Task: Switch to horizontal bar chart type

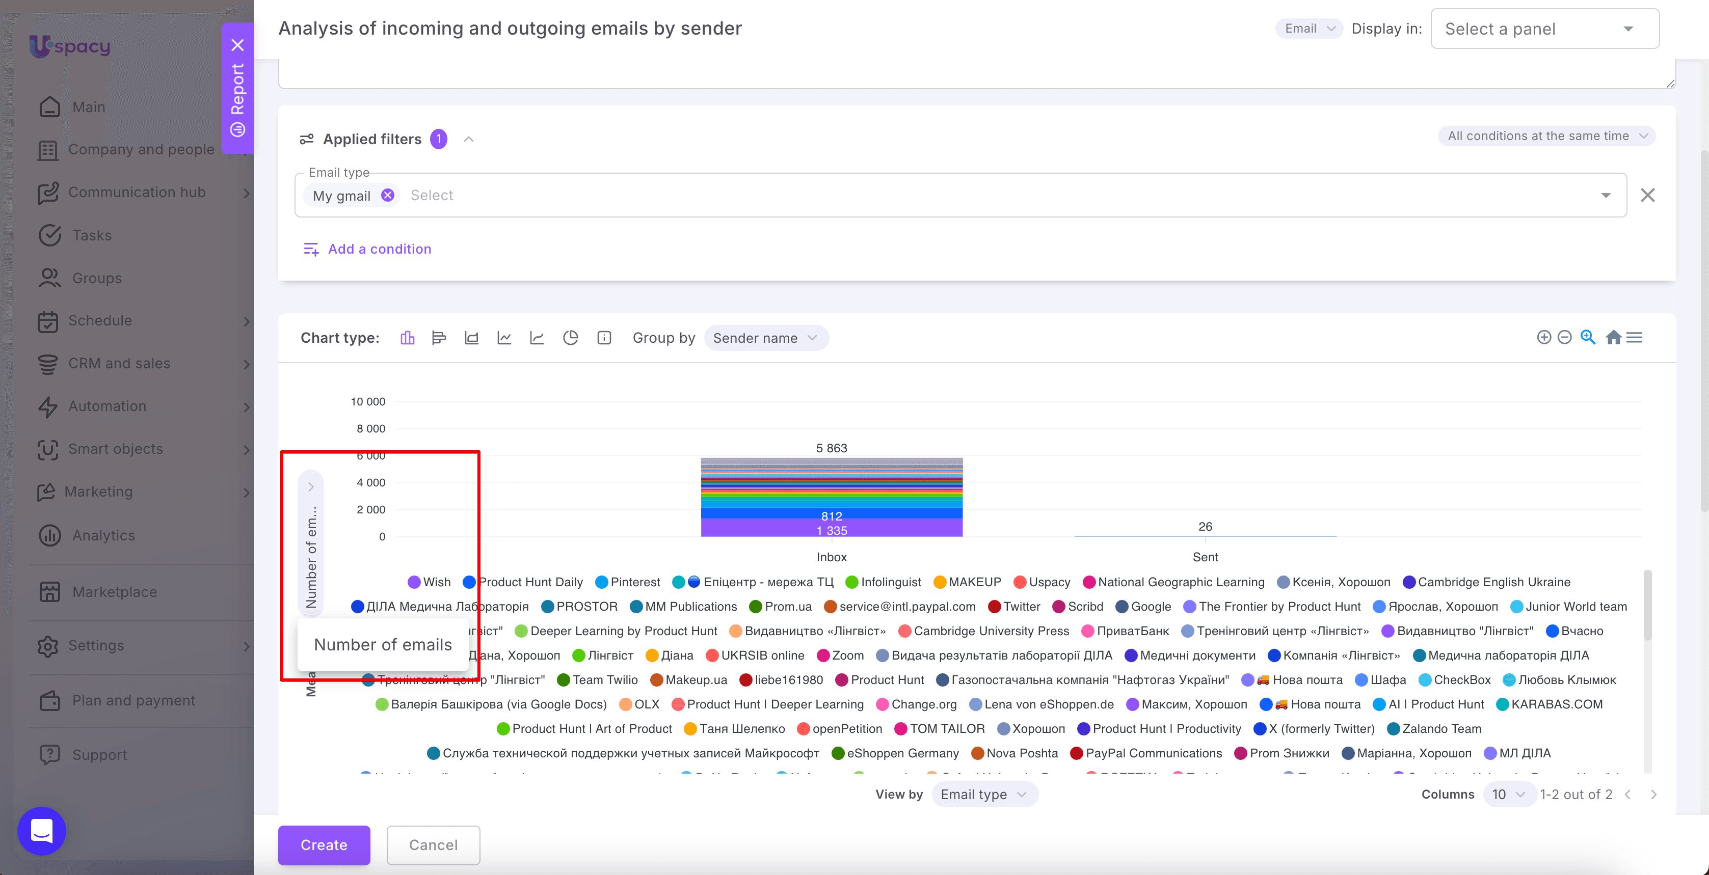Action: pos(439,338)
